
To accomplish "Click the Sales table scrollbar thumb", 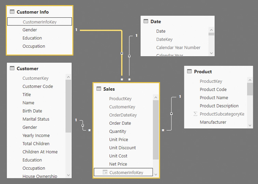I will tap(156, 130).
